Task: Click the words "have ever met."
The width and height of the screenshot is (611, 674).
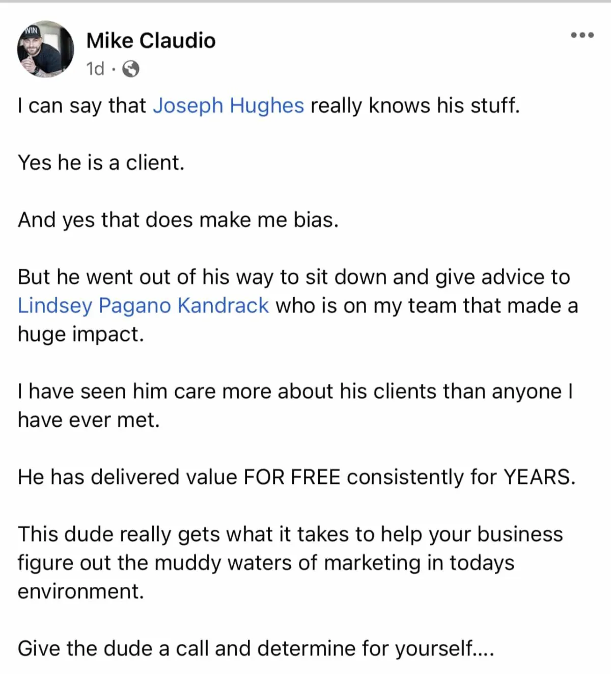Action: [89, 420]
